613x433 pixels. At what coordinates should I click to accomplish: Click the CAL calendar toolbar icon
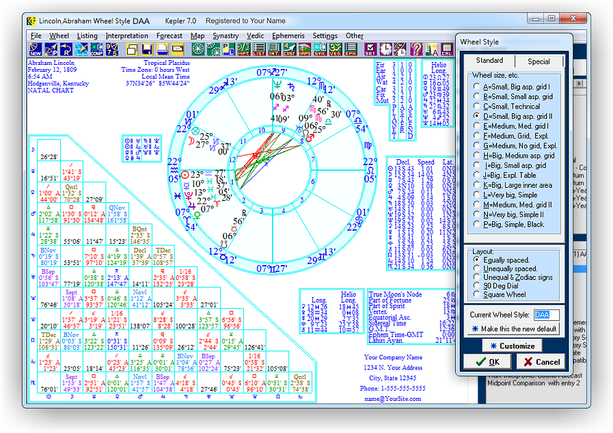click(446, 50)
